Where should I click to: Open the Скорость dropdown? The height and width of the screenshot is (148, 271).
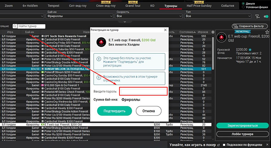149,16
